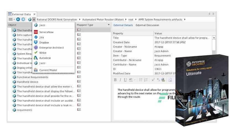
Task: Click globe icon beside Functional Requirements
Action: point(14,77)
